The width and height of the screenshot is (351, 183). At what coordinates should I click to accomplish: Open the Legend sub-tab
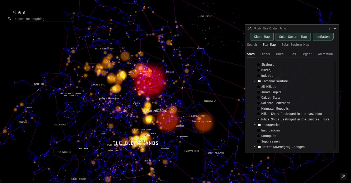[x=307, y=54]
